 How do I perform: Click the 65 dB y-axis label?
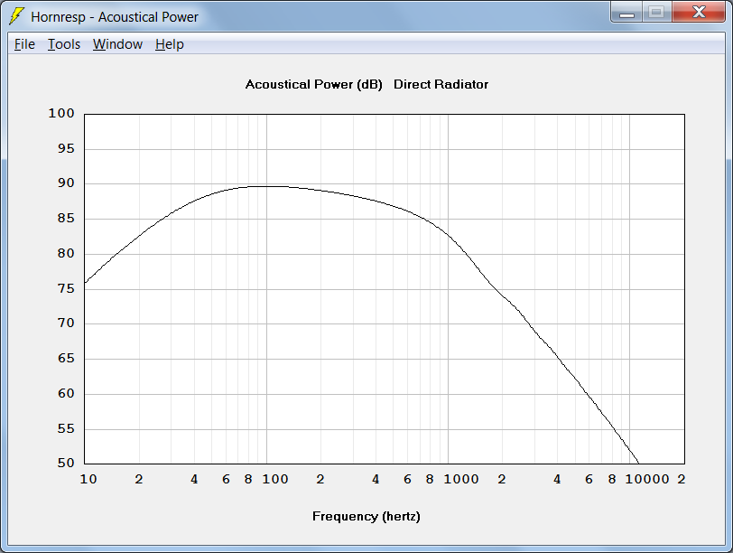[66, 359]
